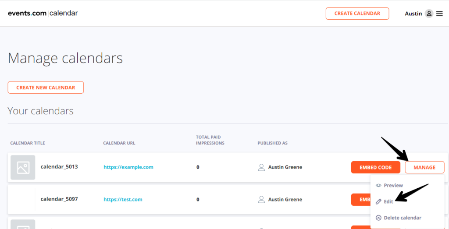Screen dimensions: 449x229
Task: Click Austin Greene name in calendar_5013 row
Action: pyautogui.click(x=285, y=167)
